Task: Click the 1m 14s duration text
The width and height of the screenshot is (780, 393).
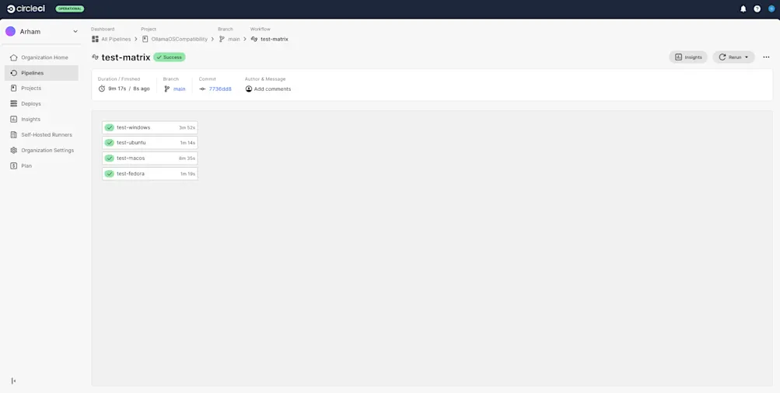Action: pyautogui.click(x=187, y=143)
